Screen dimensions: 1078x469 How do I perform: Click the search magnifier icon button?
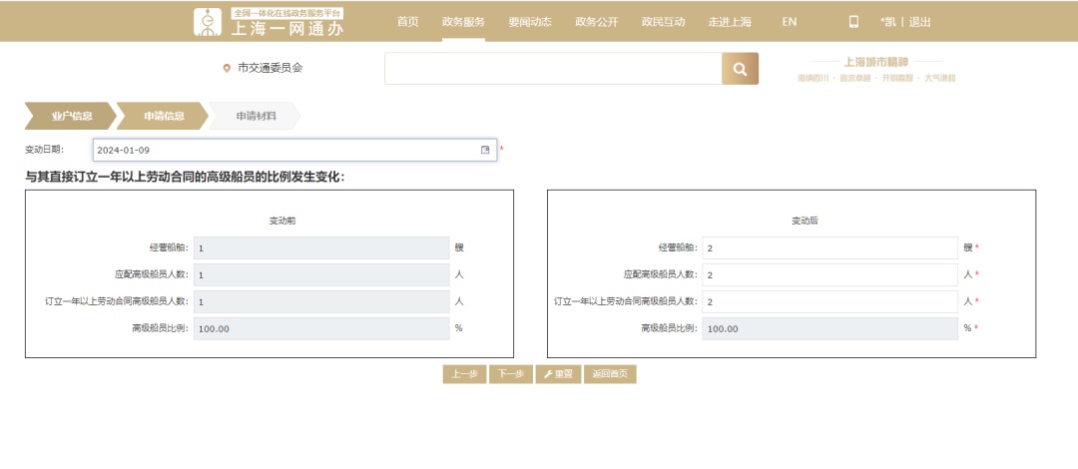(x=740, y=69)
